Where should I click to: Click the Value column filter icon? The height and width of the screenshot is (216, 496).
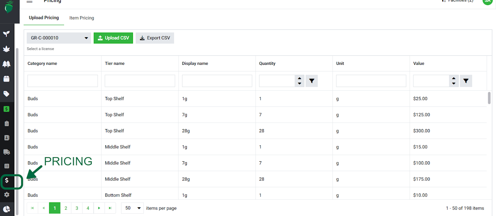(466, 81)
